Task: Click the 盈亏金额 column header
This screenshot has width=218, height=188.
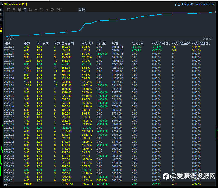Action: click(x=67, y=43)
